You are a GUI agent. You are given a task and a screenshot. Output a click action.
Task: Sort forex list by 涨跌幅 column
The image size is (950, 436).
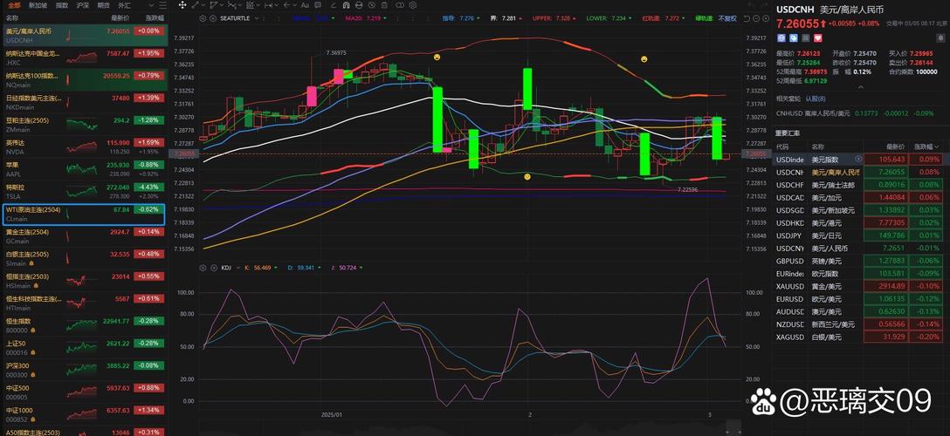click(927, 146)
